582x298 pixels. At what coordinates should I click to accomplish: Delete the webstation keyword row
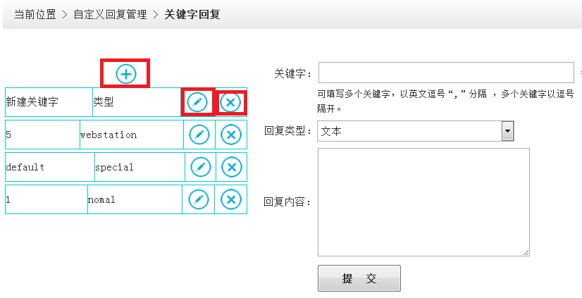pyautogui.click(x=230, y=134)
